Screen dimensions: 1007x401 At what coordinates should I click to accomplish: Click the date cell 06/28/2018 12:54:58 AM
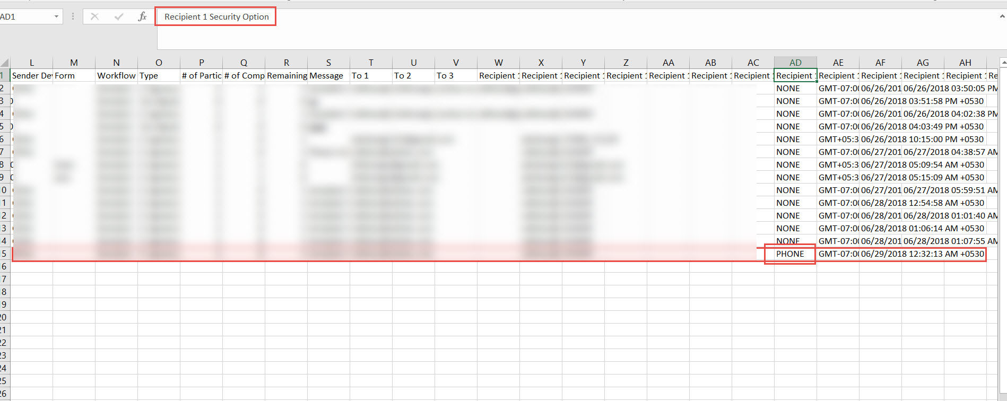click(x=922, y=203)
